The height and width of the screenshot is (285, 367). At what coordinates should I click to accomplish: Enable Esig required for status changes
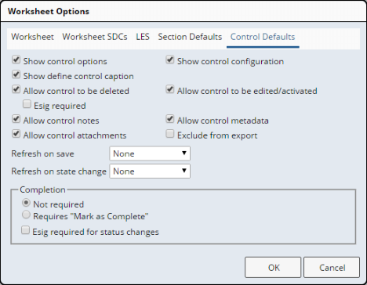pos(25,230)
